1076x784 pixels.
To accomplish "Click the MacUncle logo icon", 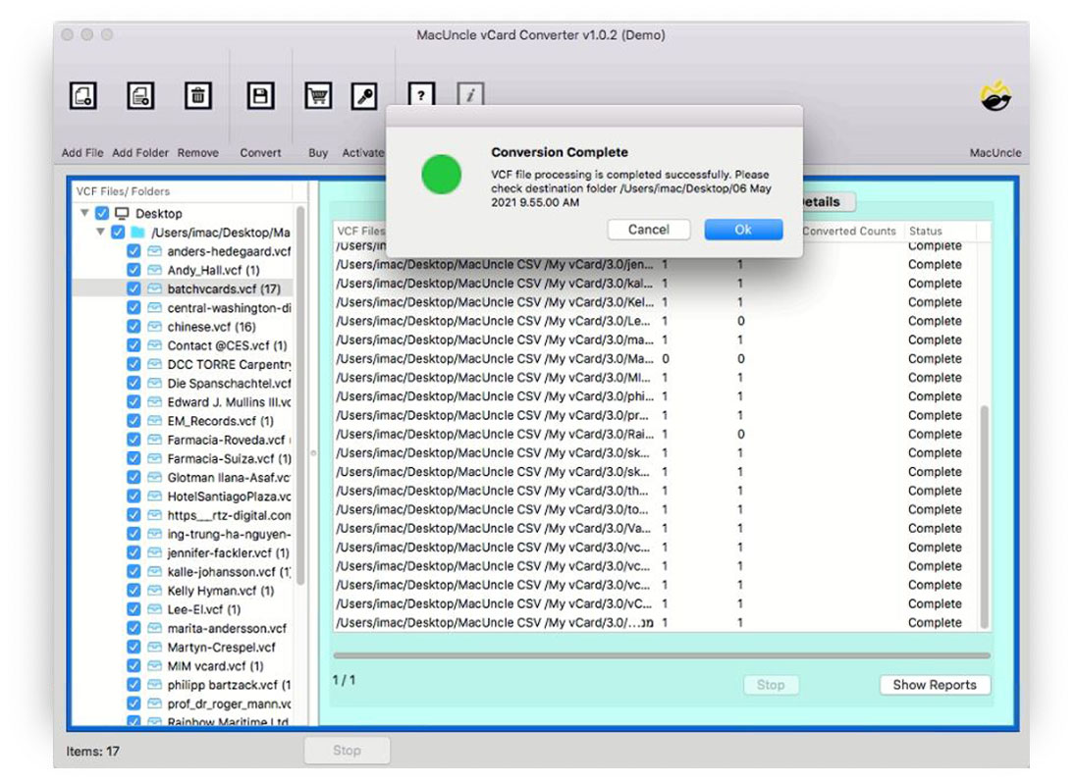I will (x=995, y=96).
